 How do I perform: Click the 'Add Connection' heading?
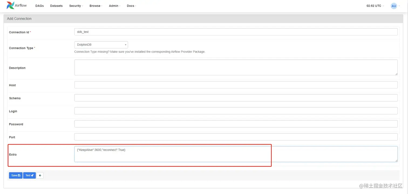click(x=19, y=19)
